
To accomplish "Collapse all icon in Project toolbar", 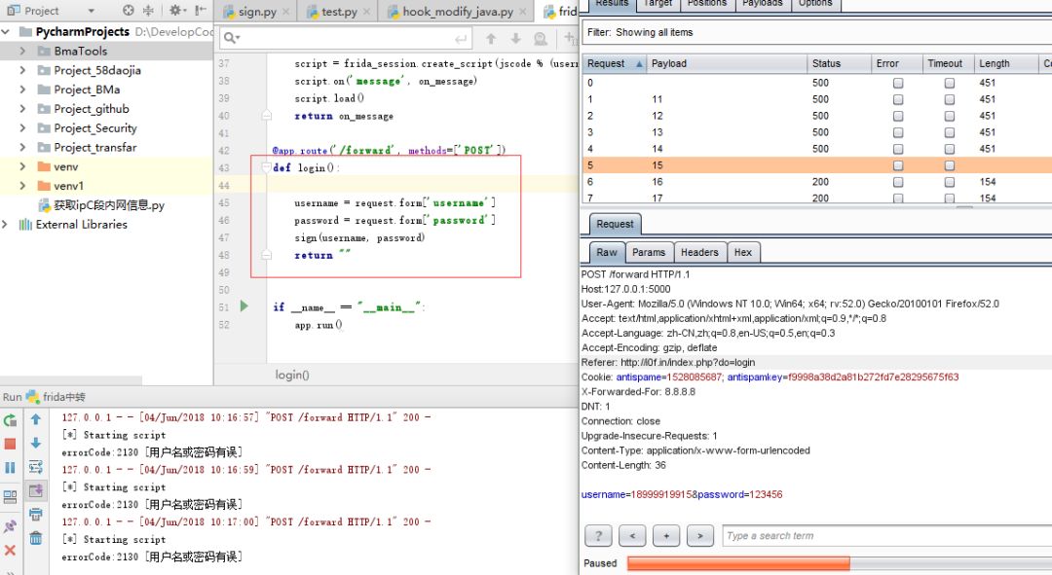I will [x=148, y=10].
